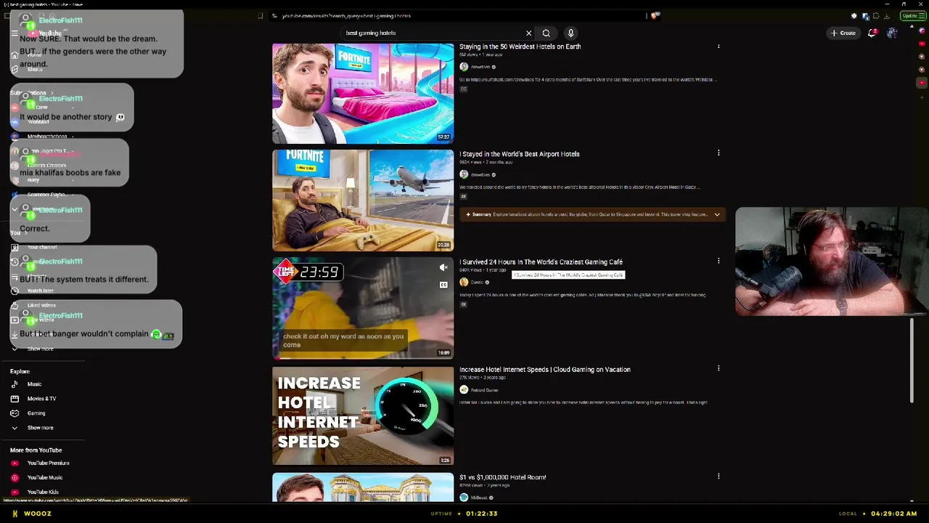Click the magnifier search button
The width and height of the screenshot is (929, 523).
pos(546,33)
